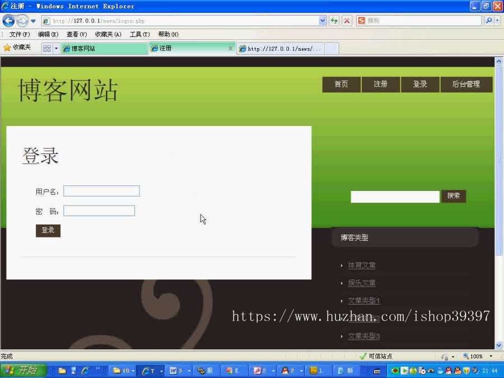Open the 编辑(E) menu
The image size is (504, 378).
[48, 34]
